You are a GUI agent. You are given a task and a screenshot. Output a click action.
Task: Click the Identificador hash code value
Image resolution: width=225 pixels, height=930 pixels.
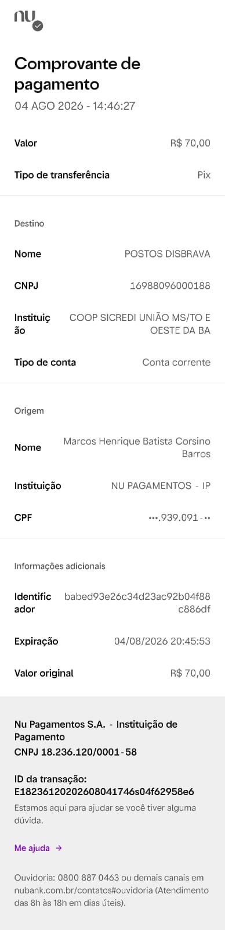tap(137, 603)
